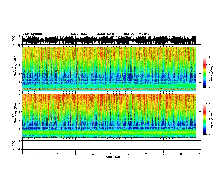Click the '-3' label on ch.1 color scale

click(209, 57)
